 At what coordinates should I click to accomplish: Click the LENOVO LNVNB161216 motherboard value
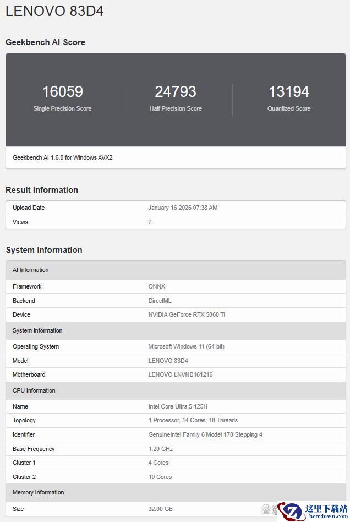[180, 374]
